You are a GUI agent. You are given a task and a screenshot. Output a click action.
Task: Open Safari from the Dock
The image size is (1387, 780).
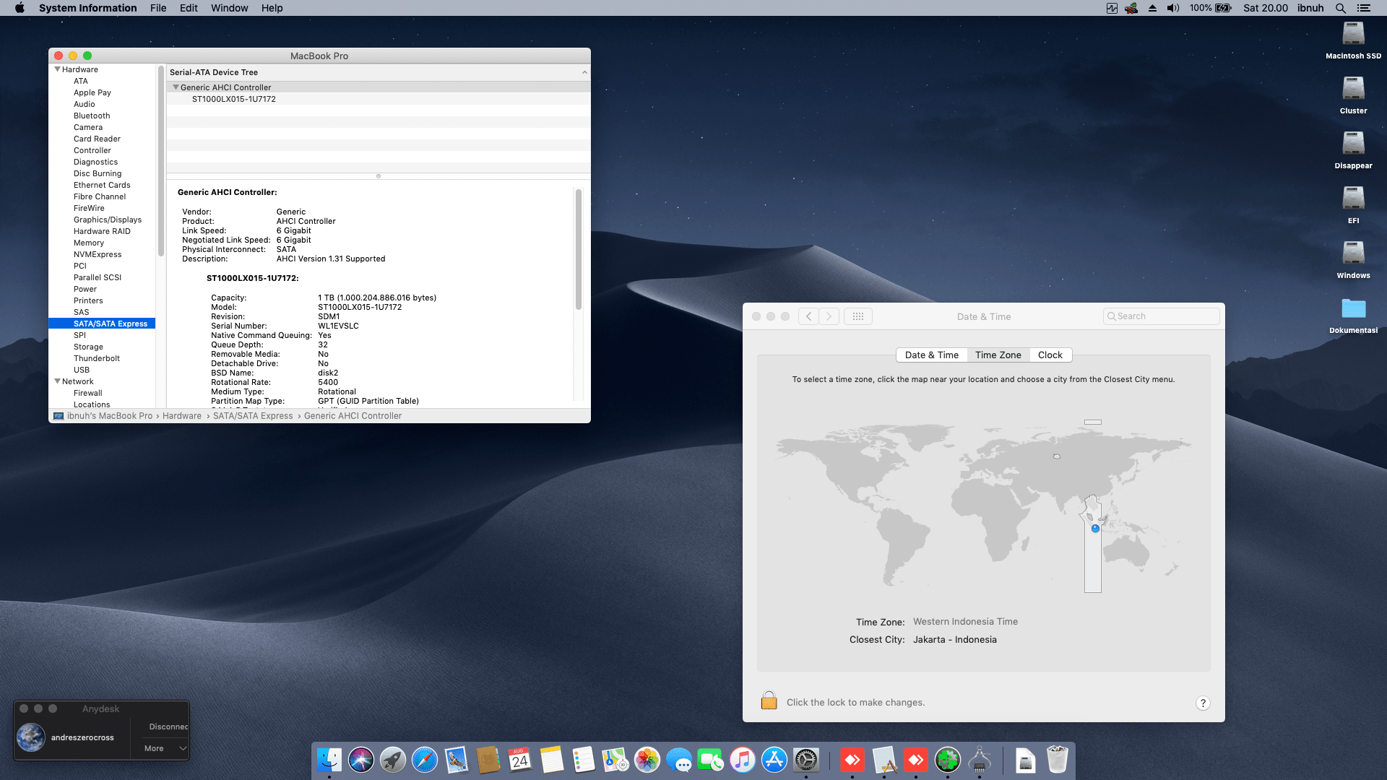425,760
